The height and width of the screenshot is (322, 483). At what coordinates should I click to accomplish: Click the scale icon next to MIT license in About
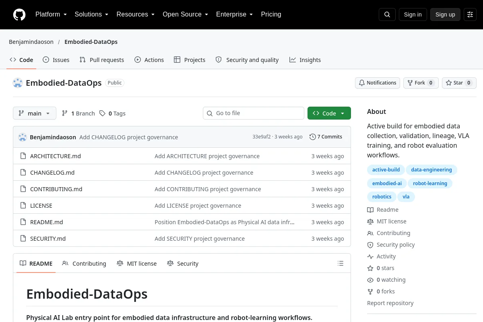370,221
